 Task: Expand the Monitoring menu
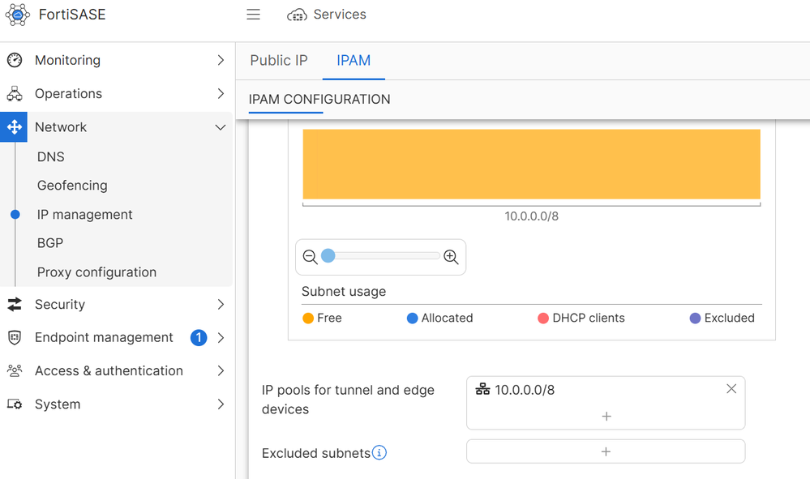pyautogui.click(x=221, y=60)
